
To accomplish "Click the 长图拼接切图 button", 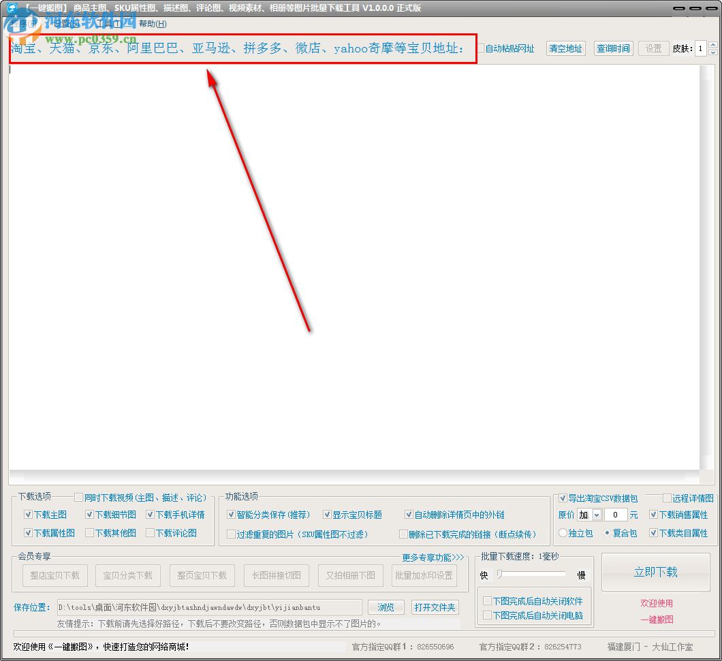I will (277, 575).
